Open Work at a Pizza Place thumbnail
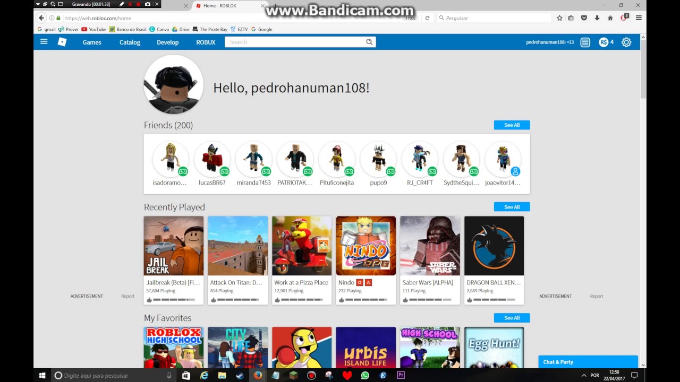The width and height of the screenshot is (680, 382). coord(302,246)
